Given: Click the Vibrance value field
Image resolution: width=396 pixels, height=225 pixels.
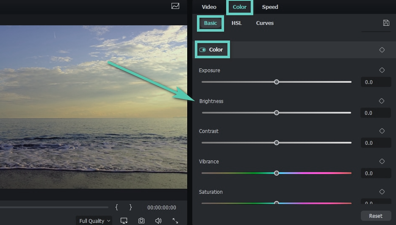Looking at the screenshot, I should (x=376, y=173).
